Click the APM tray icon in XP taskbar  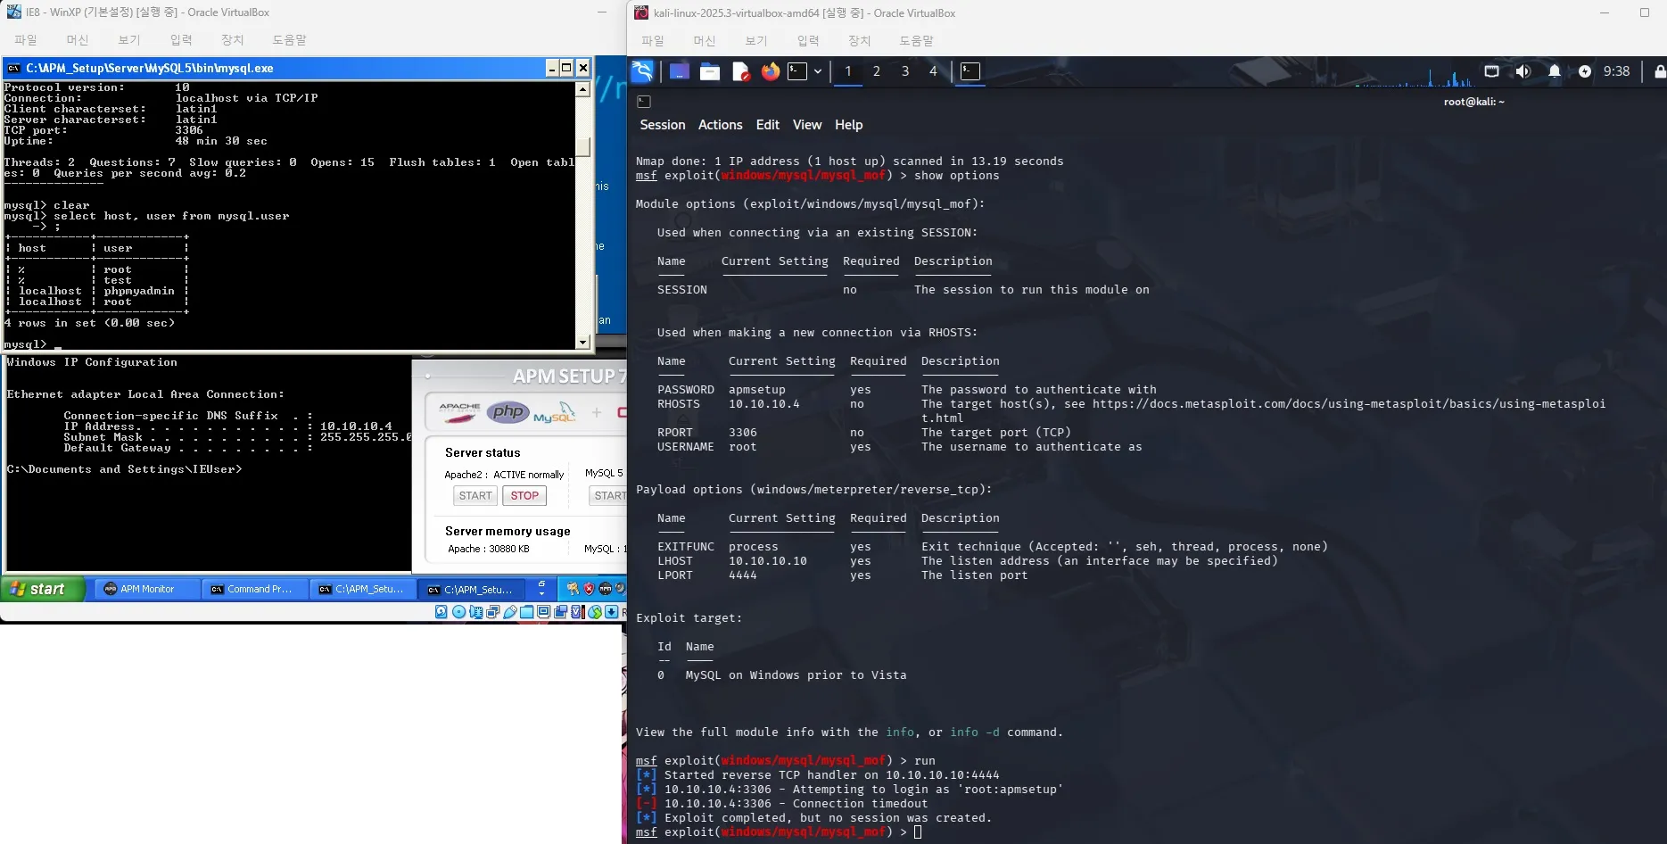click(606, 589)
